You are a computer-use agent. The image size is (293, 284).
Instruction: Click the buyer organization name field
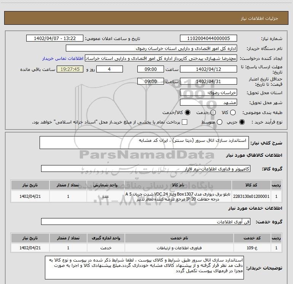tap(151, 48)
